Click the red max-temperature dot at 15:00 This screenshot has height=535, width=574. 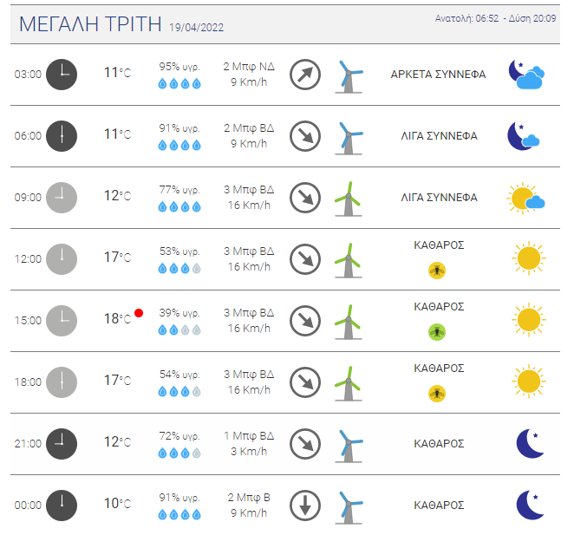click(139, 313)
